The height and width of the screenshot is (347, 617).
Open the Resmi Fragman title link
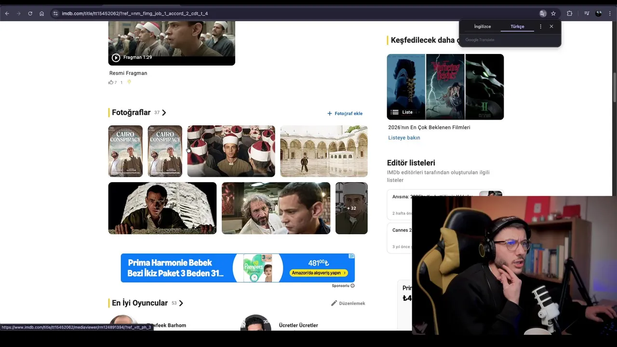[x=128, y=73]
